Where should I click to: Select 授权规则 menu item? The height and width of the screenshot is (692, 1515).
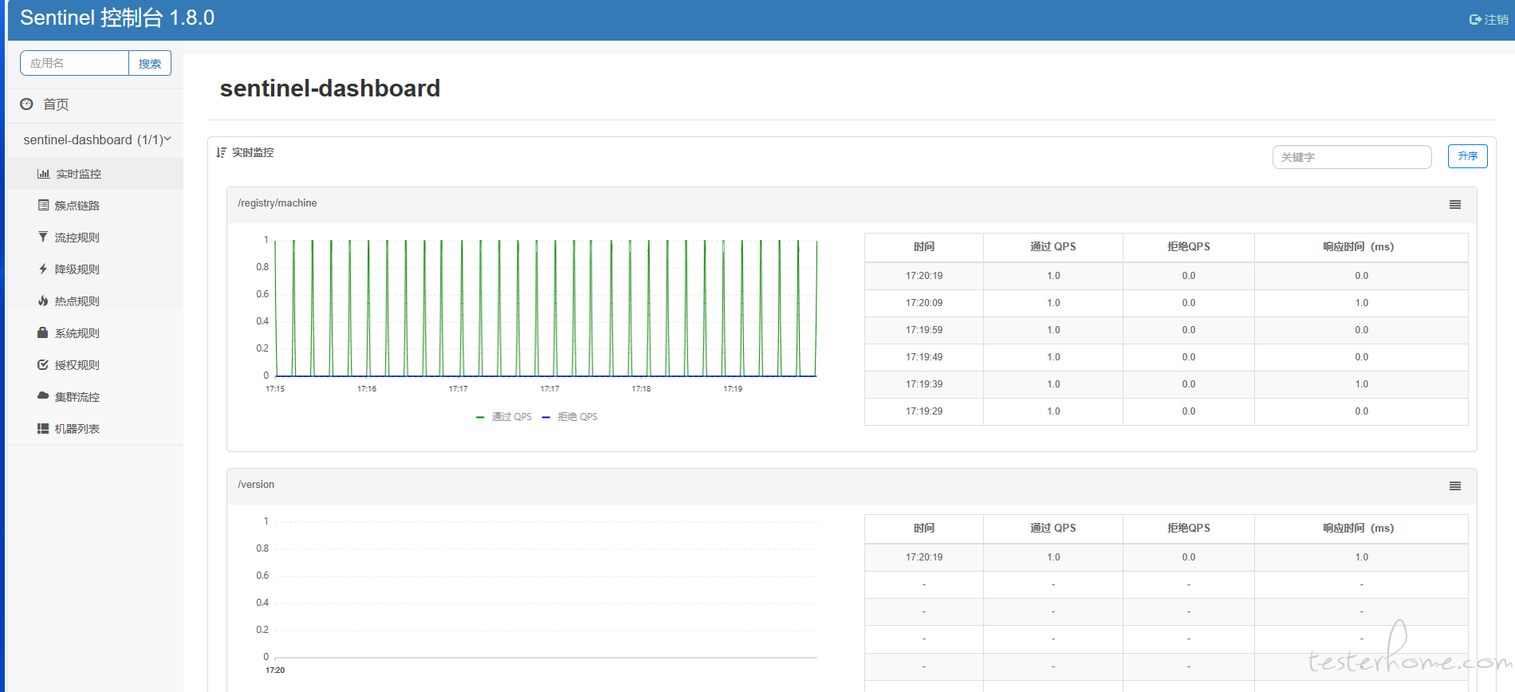(77, 365)
